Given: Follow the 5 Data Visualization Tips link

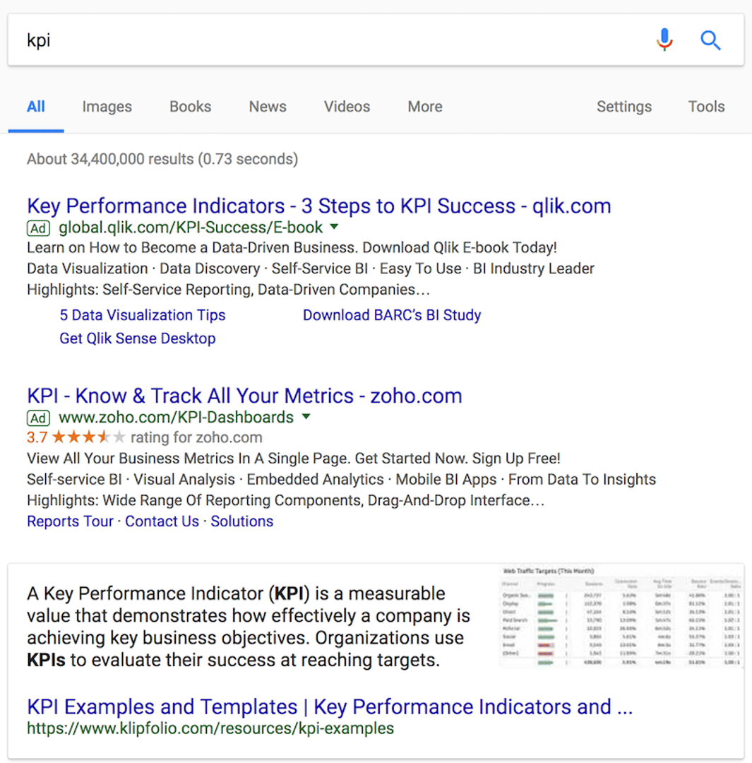Looking at the screenshot, I should pos(142,315).
